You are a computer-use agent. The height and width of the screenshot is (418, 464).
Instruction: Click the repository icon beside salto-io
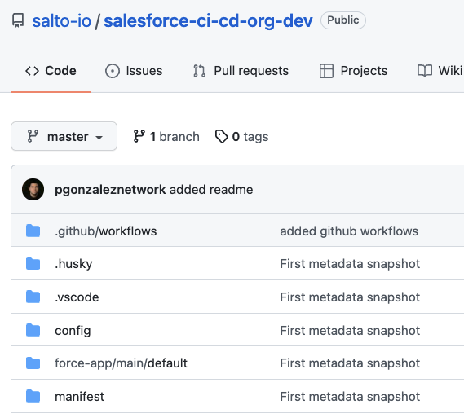pyautogui.click(x=18, y=20)
